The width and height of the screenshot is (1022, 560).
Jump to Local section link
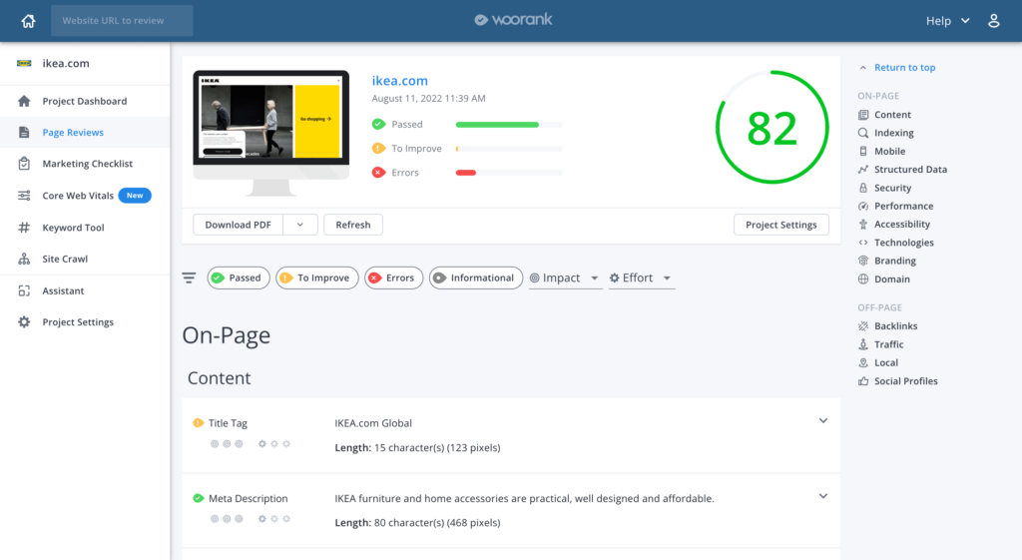tap(886, 362)
